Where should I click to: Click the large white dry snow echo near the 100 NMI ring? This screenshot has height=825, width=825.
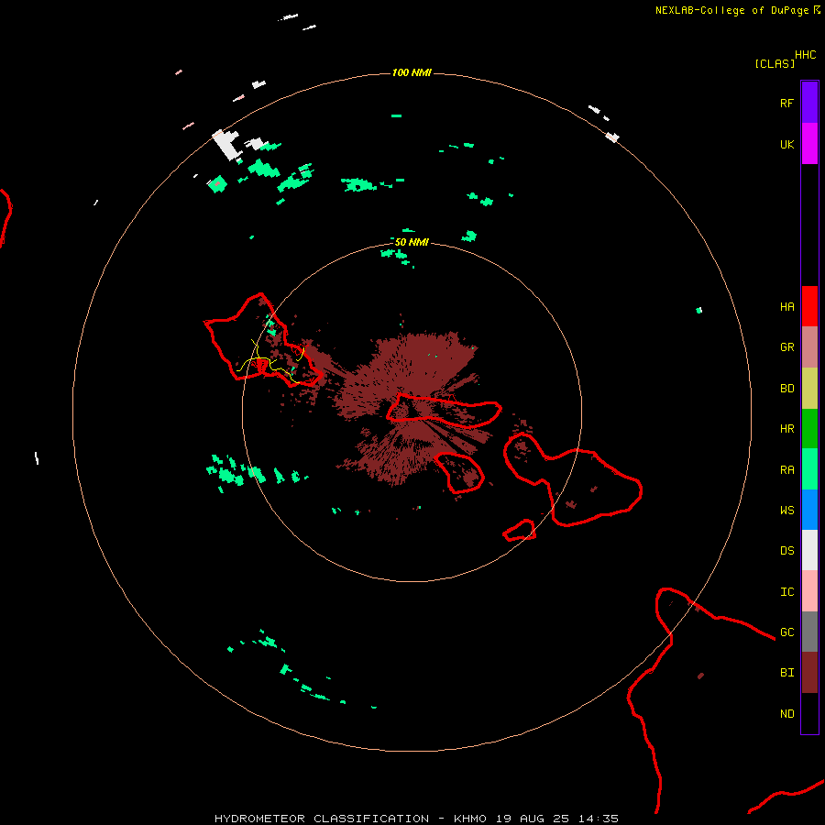pyautogui.click(x=227, y=144)
